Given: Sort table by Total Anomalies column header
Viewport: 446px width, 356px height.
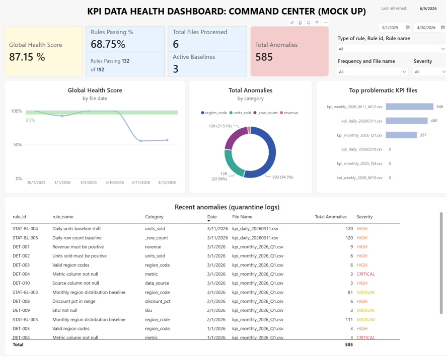Looking at the screenshot, I should coord(331,217).
